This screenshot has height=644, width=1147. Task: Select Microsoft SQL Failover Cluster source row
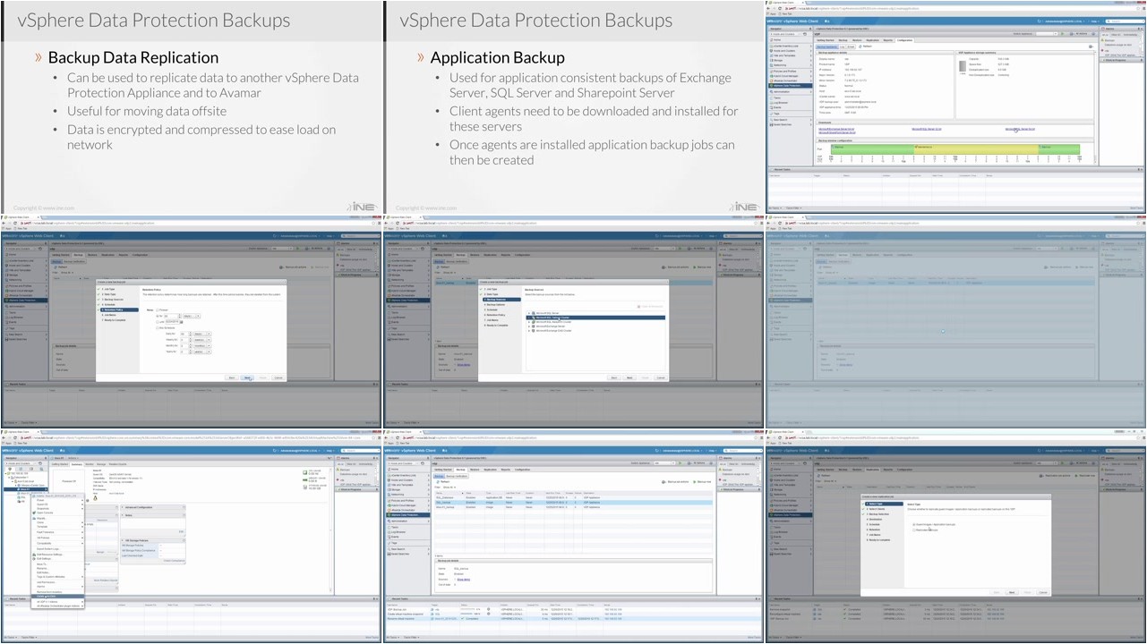tap(595, 318)
